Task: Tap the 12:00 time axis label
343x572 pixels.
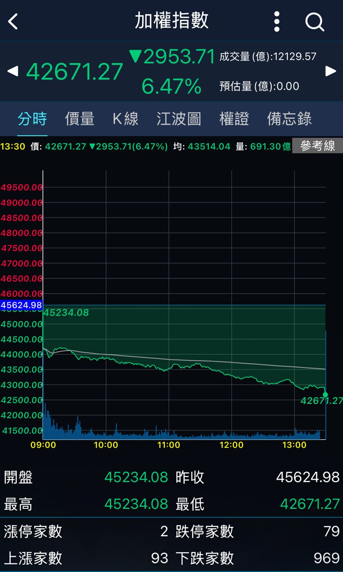Action: [x=231, y=445]
